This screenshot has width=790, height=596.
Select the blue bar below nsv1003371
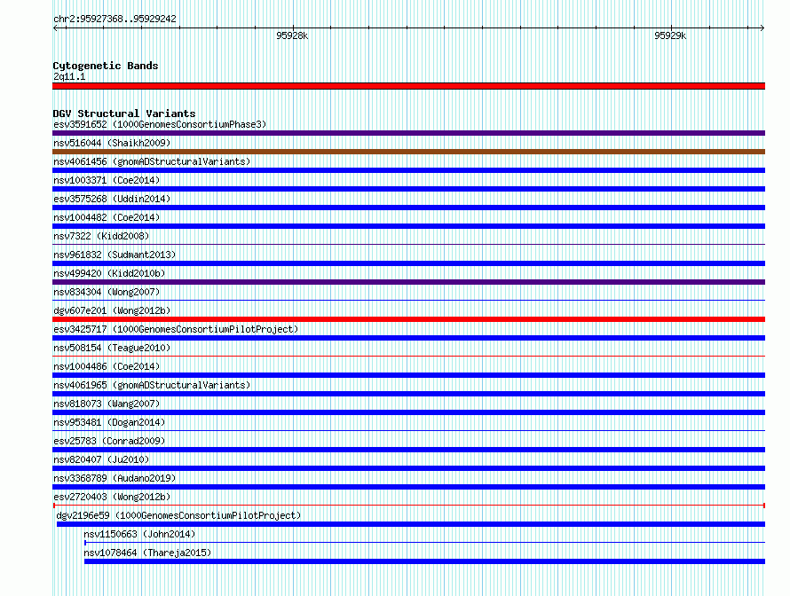[x=408, y=189]
